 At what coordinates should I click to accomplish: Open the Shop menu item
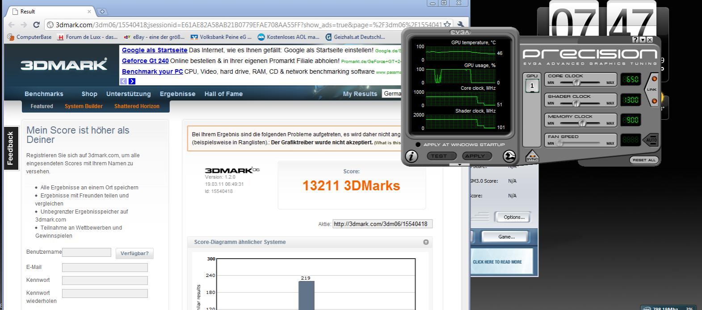pos(89,94)
